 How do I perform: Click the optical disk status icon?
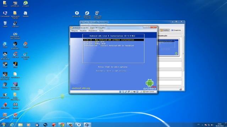123,92
